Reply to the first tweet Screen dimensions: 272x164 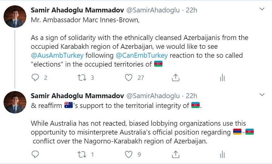point(35,78)
